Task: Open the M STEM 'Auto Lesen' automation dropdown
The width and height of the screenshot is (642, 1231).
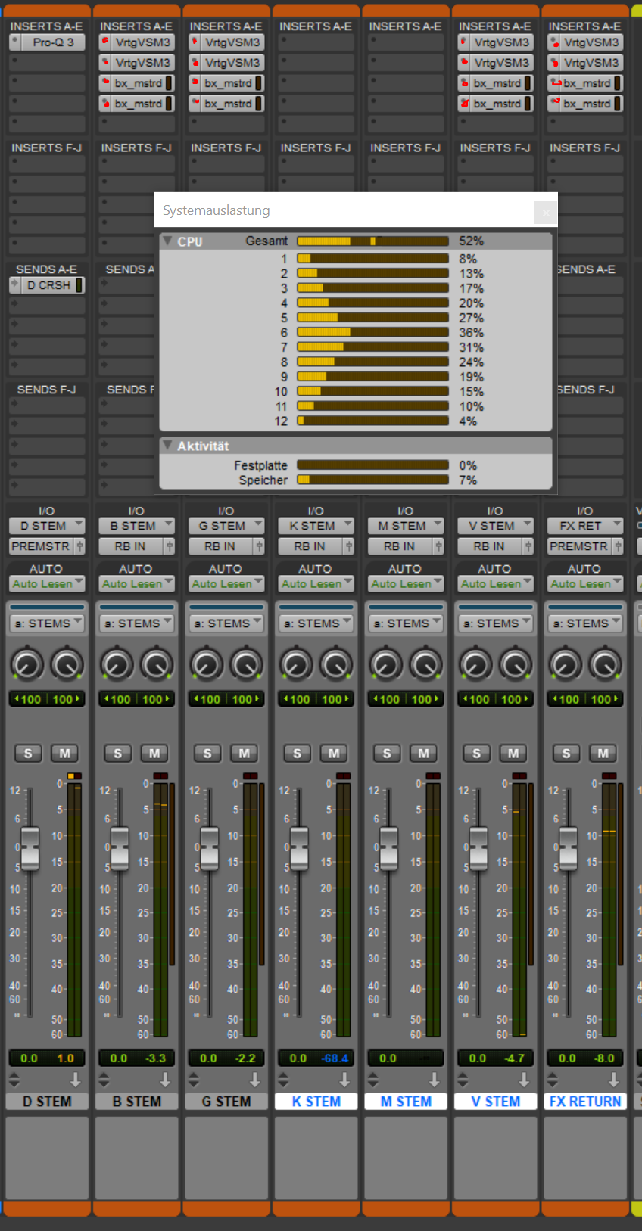Action: coord(405,584)
